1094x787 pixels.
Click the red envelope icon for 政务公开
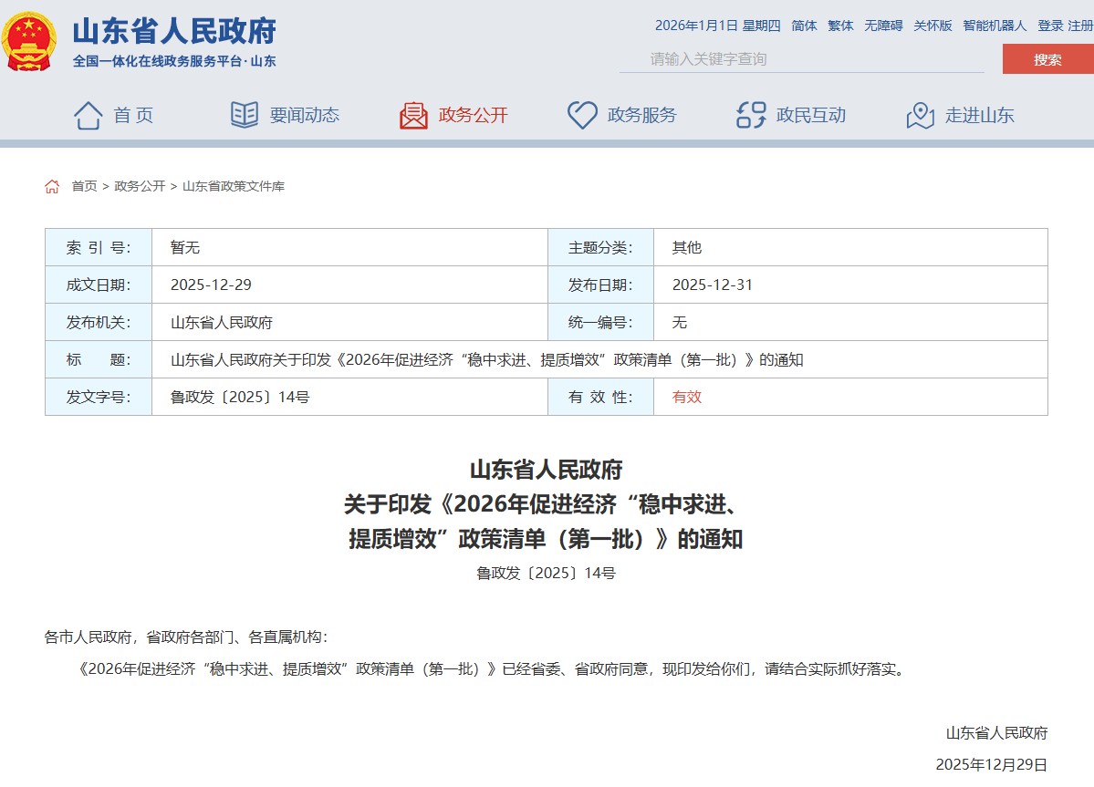[413, 115]
